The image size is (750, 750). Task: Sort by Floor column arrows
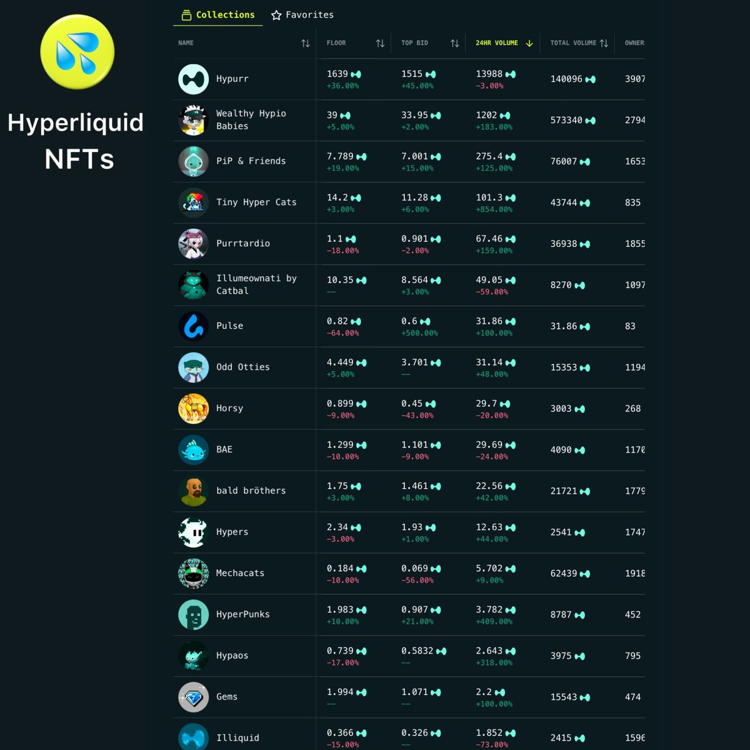pyautogui.click(x=380, y=43)
